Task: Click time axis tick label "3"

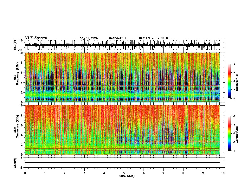Action: 84,173
